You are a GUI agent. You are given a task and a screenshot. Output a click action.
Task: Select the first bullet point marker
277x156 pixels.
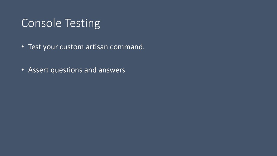coord(23,47)
